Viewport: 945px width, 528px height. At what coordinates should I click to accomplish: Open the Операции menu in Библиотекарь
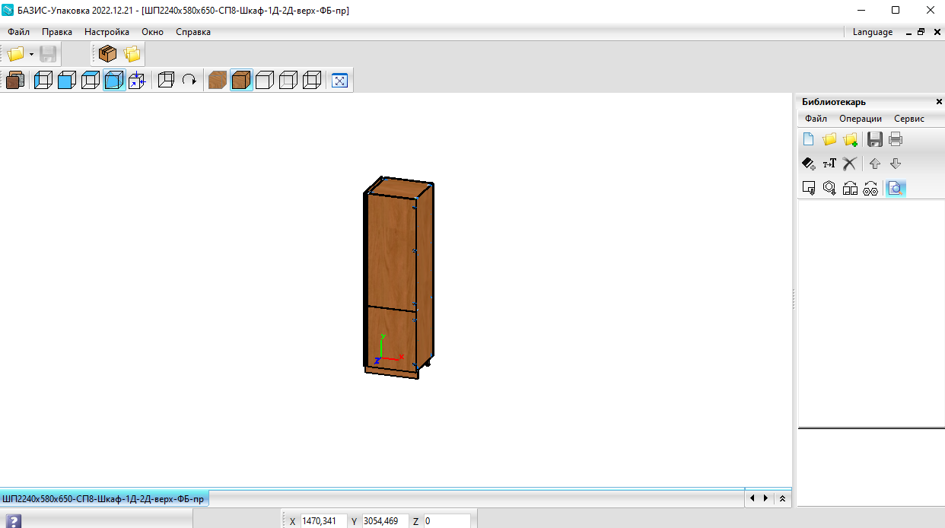coord(861,119)
